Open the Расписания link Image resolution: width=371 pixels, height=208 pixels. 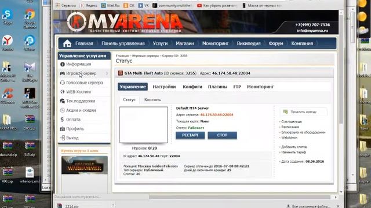[x=290, y=127]
